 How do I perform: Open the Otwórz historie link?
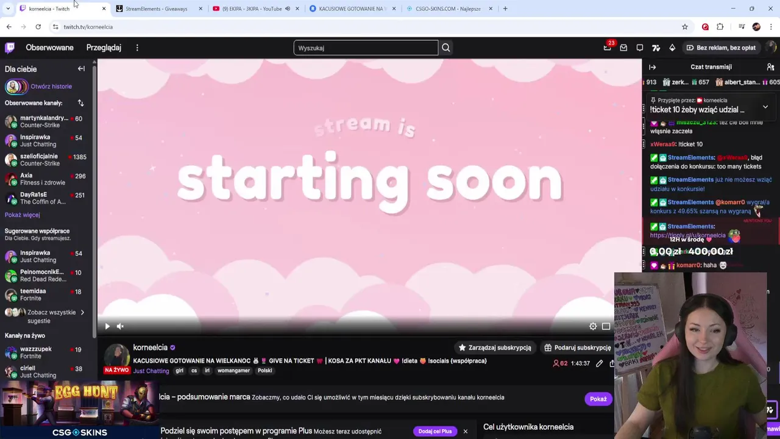coord(51,87)
